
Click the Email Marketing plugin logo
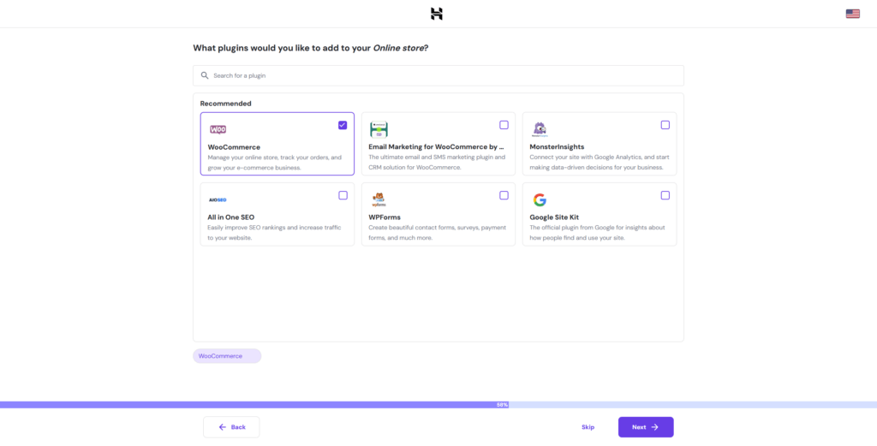379,129
